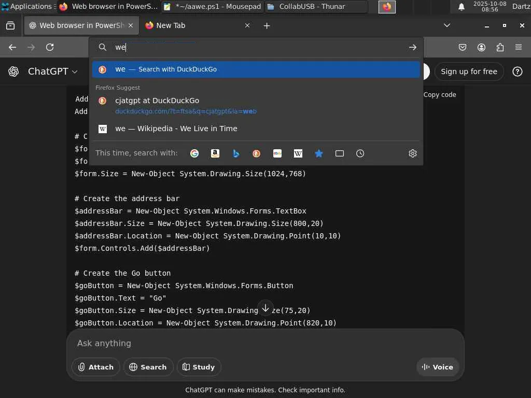Click in the address bar text field

[257, 47]
